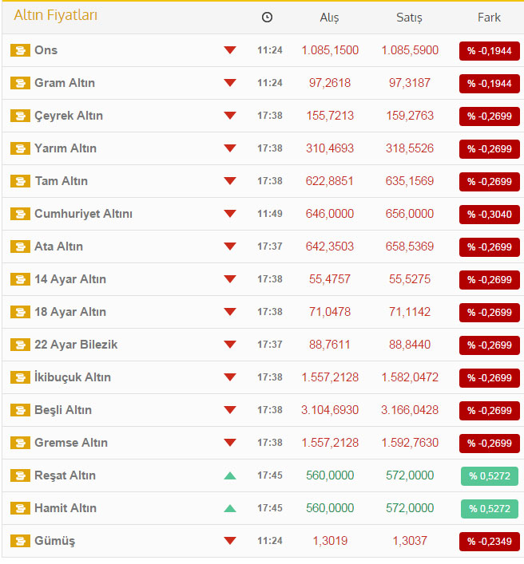This screenshot has height=564, width=524.
Task: Select the 22 Ayar Bilezik row name
Action: point(76,345)
